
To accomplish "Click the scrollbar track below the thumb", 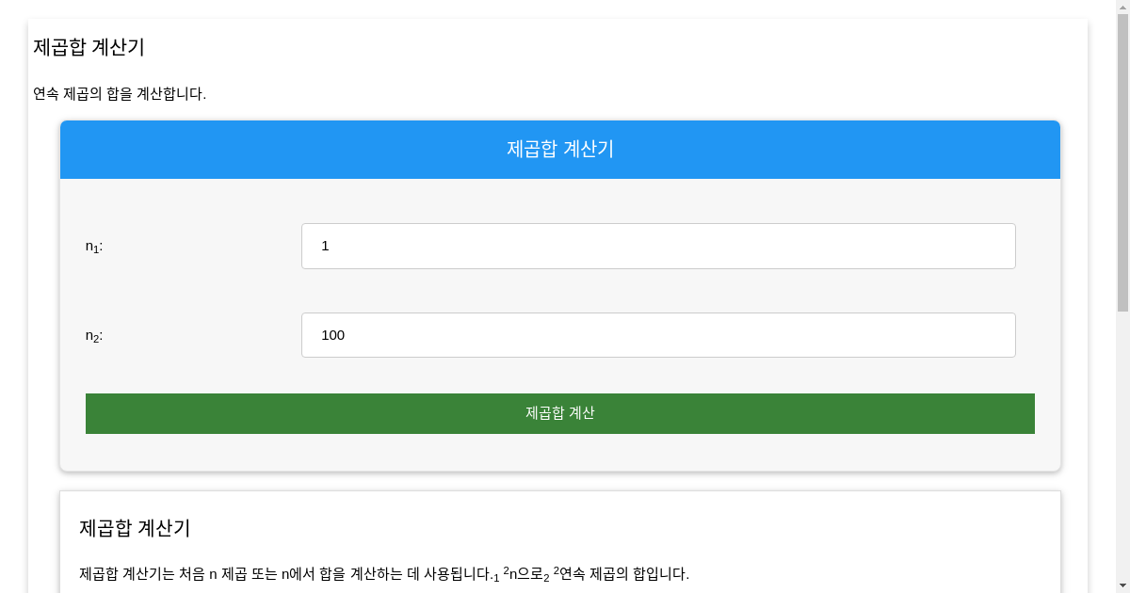I will (1122, 452).
